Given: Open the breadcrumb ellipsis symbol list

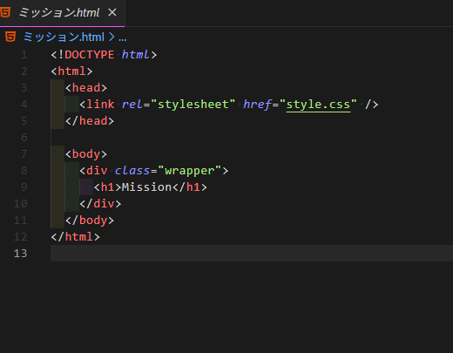Looking at the screenshot, I should (123, 37).
